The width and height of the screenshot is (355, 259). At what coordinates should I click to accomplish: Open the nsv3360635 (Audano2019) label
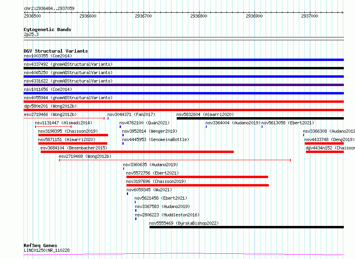point(150,165)
